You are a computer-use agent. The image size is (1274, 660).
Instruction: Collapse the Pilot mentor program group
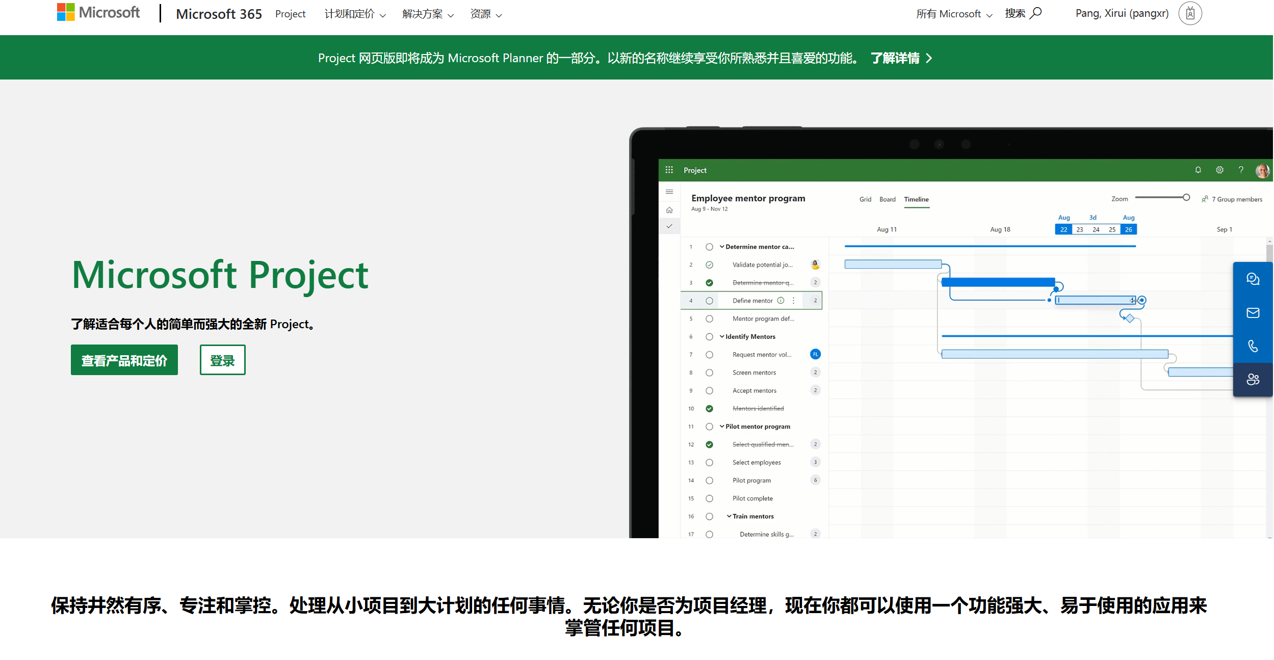722,426
